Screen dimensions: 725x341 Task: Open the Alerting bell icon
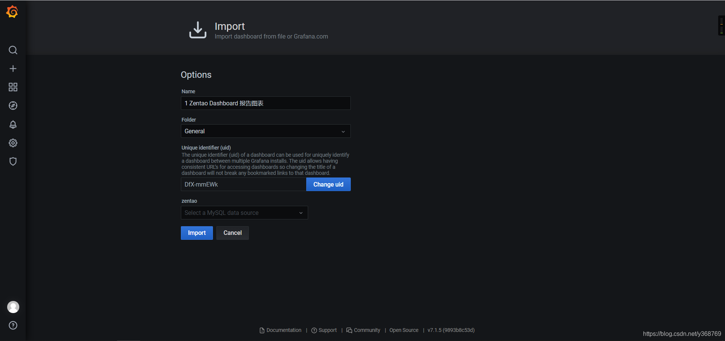13,124
